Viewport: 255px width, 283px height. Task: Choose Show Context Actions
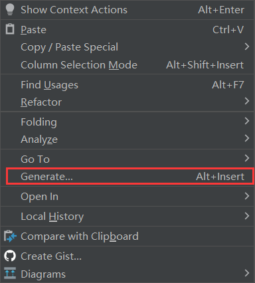(x=127, y=10)
